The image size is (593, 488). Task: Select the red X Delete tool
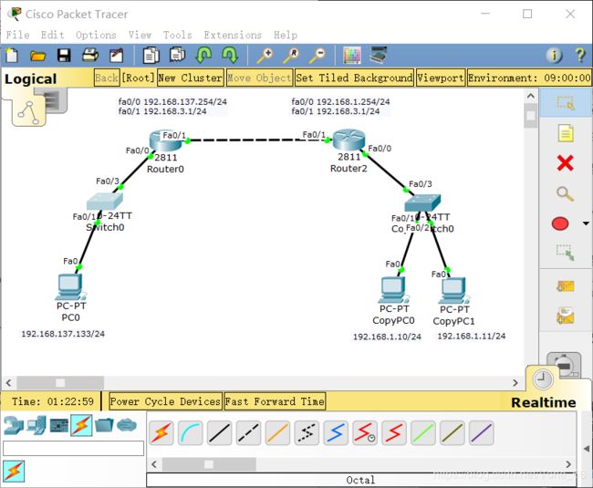pyautogui.click(x=566, y=163)
